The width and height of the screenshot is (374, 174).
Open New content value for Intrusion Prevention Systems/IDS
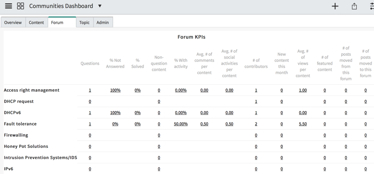point(282,158)
